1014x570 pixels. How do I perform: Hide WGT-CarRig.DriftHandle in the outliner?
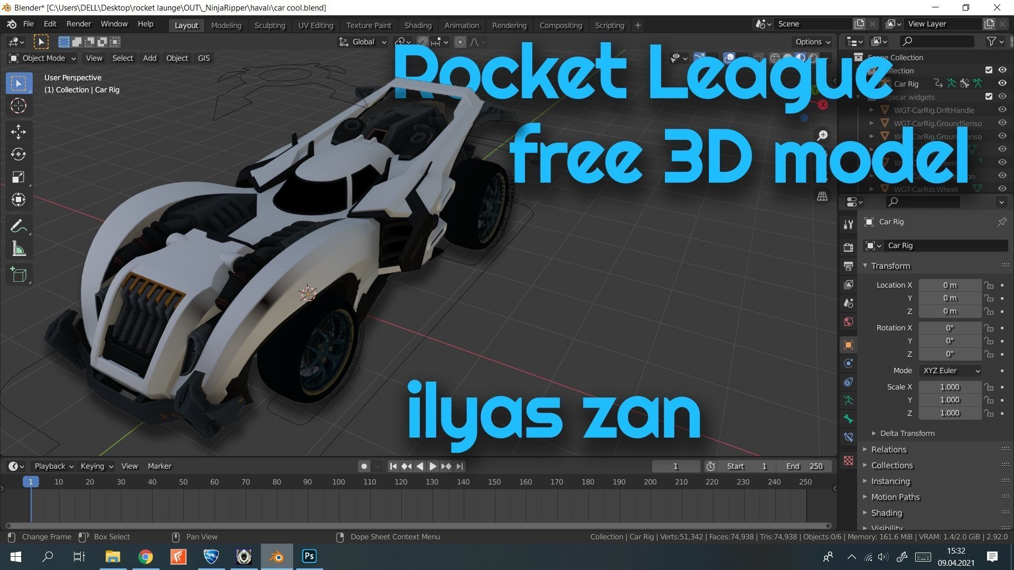pyautogui.click(x=1002, y=110)
